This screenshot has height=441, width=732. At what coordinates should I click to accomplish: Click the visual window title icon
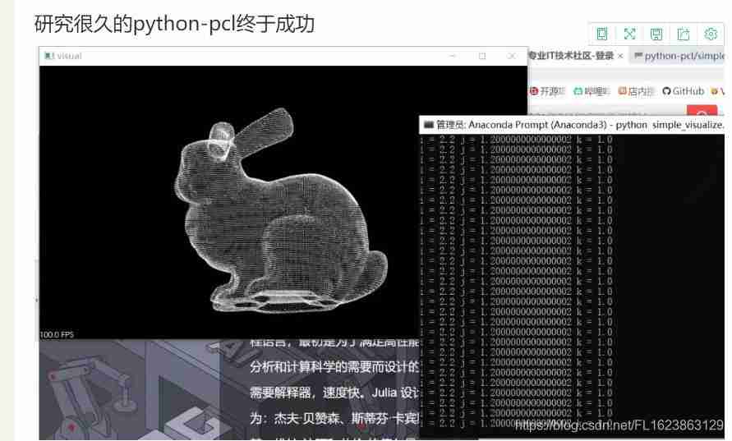(x=48, y=56)
